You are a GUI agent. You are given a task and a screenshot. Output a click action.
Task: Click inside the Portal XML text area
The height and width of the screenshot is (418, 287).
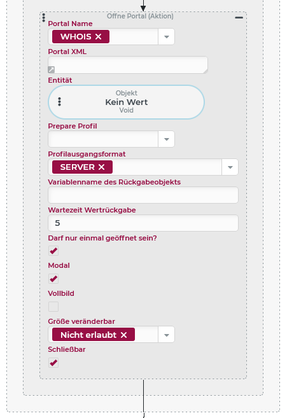(x=128, y=65)
